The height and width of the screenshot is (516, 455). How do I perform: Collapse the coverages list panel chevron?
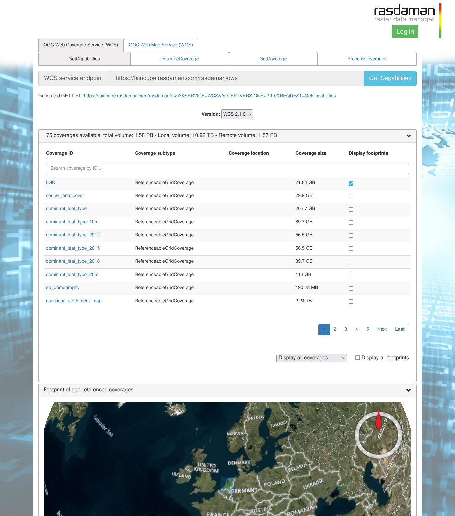(409, 136)
